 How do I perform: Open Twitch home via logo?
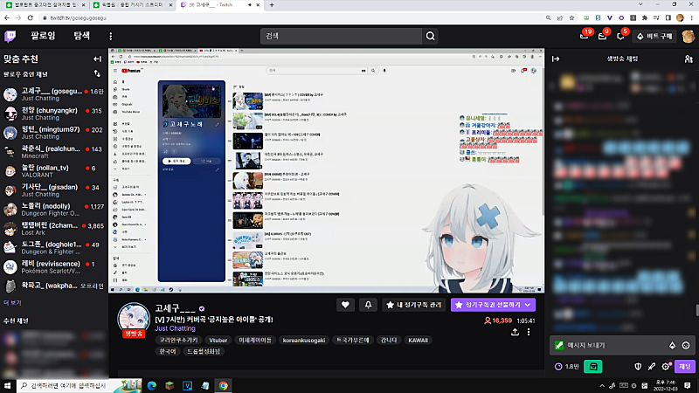10,36
